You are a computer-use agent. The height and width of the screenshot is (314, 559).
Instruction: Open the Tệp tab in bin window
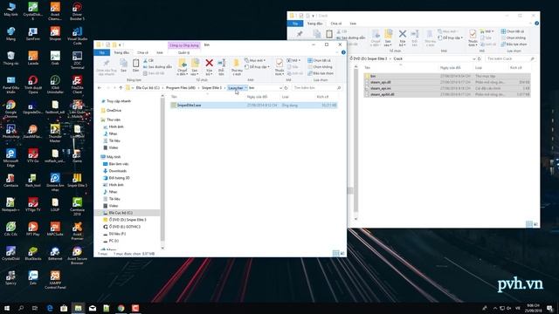tap(102, 52)
